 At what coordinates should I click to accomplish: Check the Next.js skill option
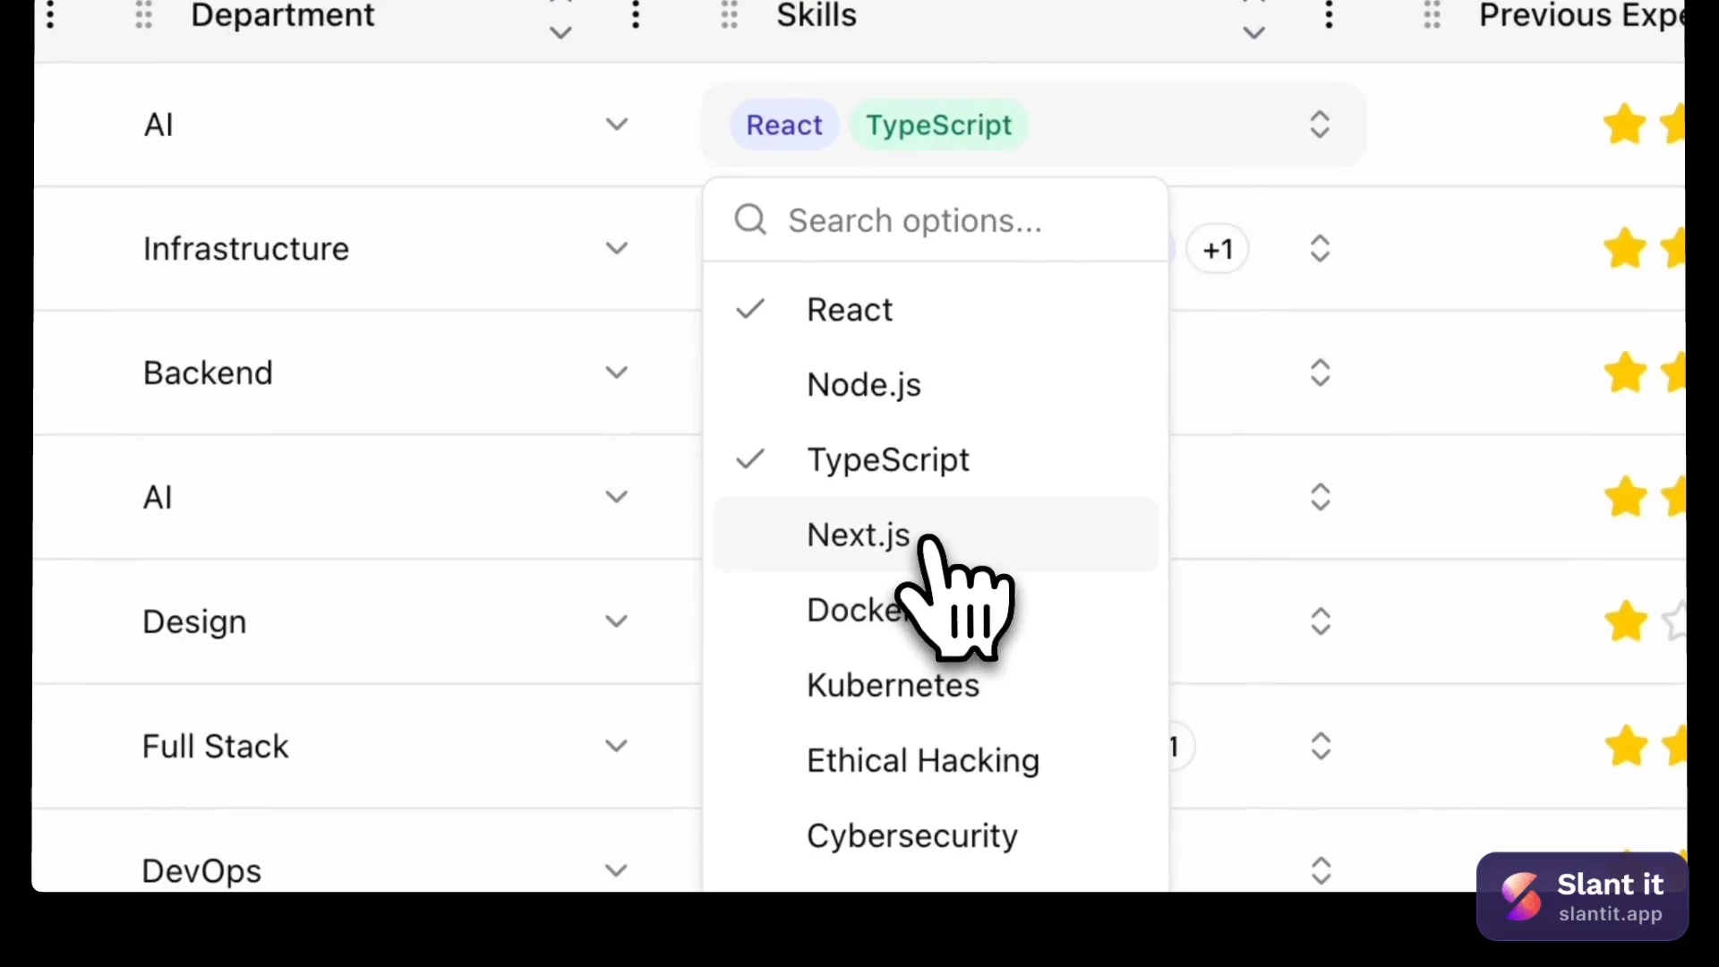click(x=858, y=535)
